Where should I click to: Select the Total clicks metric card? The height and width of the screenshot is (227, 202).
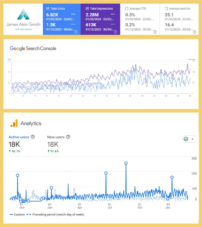[x=62, y=19]
